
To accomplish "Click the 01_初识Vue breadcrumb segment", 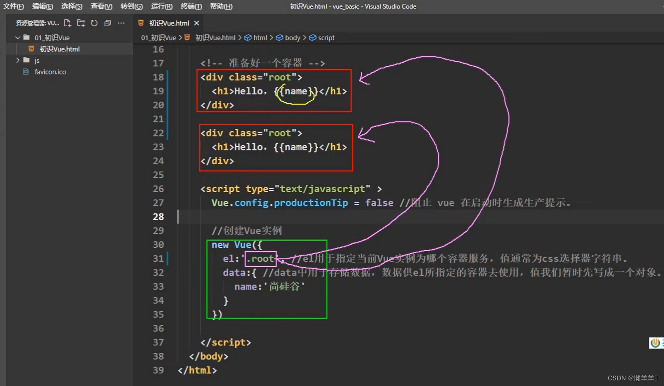I will point(159,38).
